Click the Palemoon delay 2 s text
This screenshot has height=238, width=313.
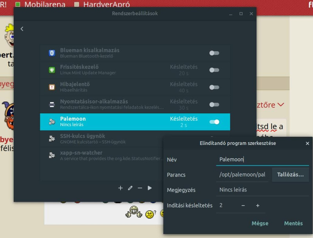[183, 125]
